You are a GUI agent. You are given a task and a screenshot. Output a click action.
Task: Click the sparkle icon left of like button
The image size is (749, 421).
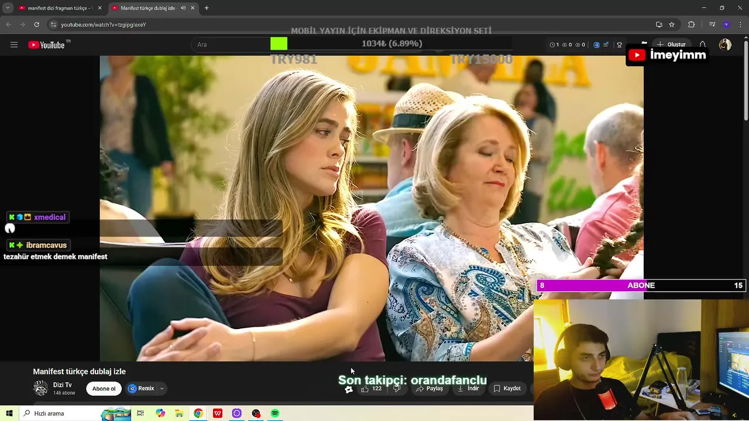click(x=349, y=389)
